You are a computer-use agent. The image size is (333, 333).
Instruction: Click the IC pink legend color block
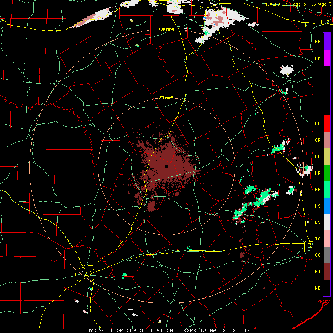point(327,239)
